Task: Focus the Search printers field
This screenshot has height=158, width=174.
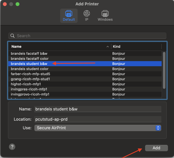Action: [x=87, y=36]
